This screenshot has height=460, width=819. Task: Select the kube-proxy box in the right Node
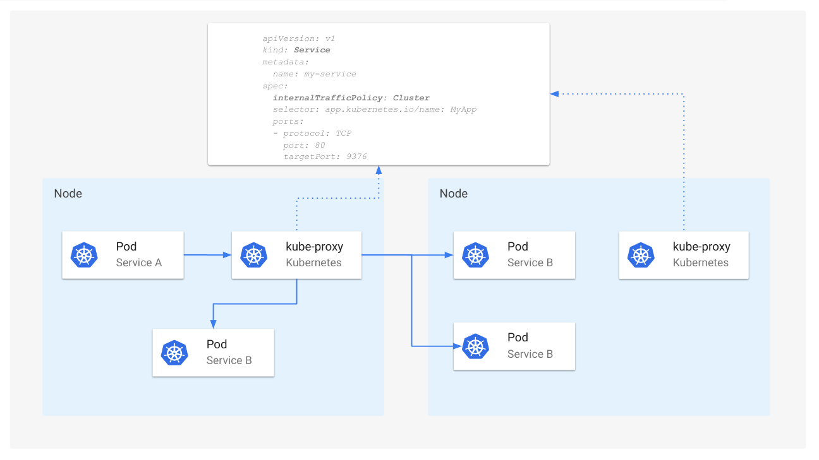[x=683, y=255]
